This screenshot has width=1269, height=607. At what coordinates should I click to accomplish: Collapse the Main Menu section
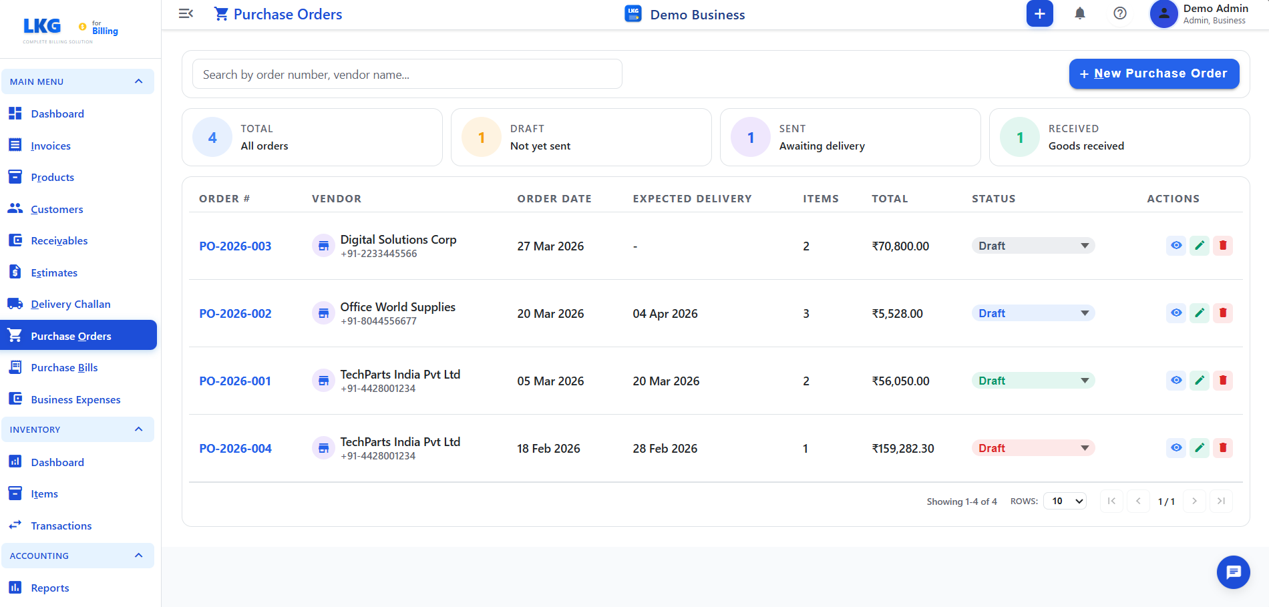click(x=77, y=81)
